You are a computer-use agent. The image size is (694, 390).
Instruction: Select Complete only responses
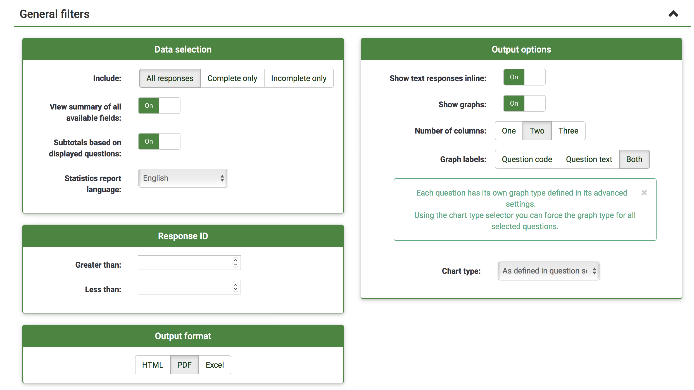pyautogui.click(x=232, y=78)
